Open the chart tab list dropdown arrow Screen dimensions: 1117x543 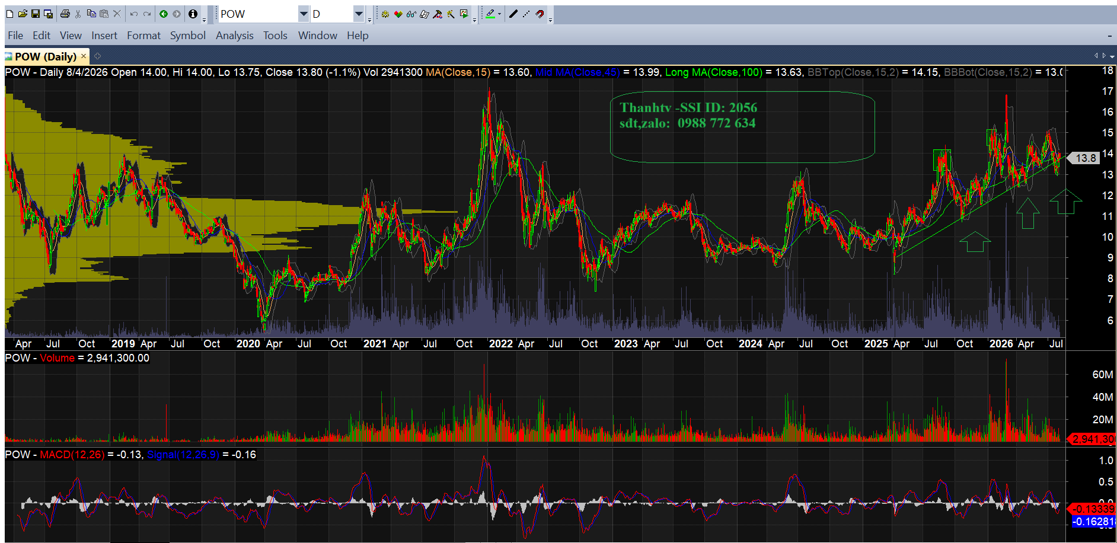click(1112, 56)
